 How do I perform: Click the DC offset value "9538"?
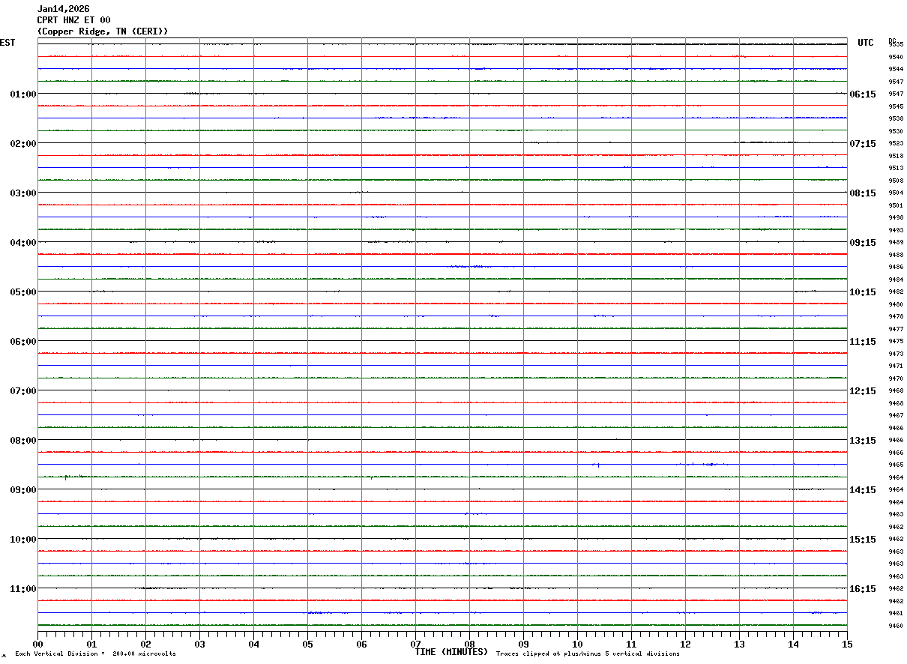[896, 118]
